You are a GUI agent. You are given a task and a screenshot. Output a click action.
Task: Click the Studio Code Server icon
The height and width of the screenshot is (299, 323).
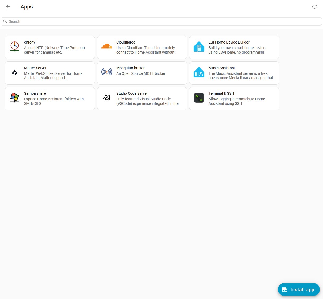coord(107,98)
